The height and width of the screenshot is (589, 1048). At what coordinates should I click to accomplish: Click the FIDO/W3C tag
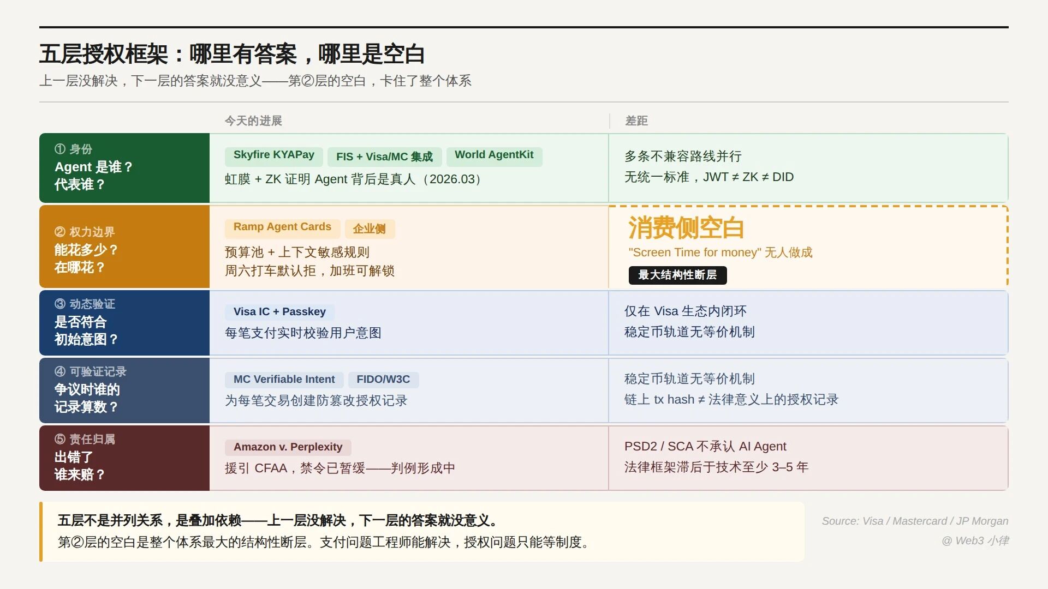click(383, 380)
